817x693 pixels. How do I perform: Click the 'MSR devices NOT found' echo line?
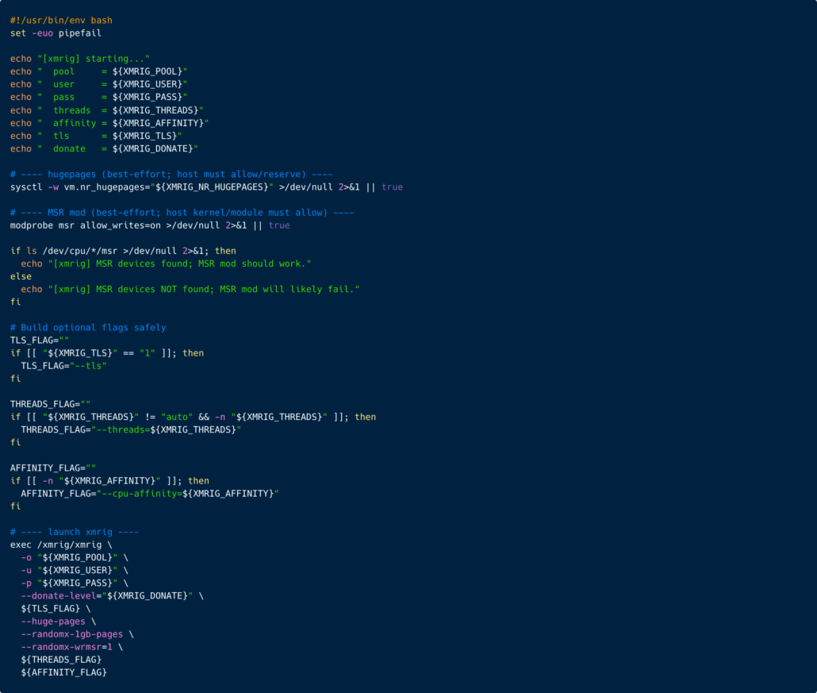pyautogui.click(x=190, y=289)
